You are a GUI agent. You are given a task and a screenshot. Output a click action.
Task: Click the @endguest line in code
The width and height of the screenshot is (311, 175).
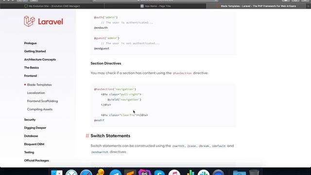[102, 49]
